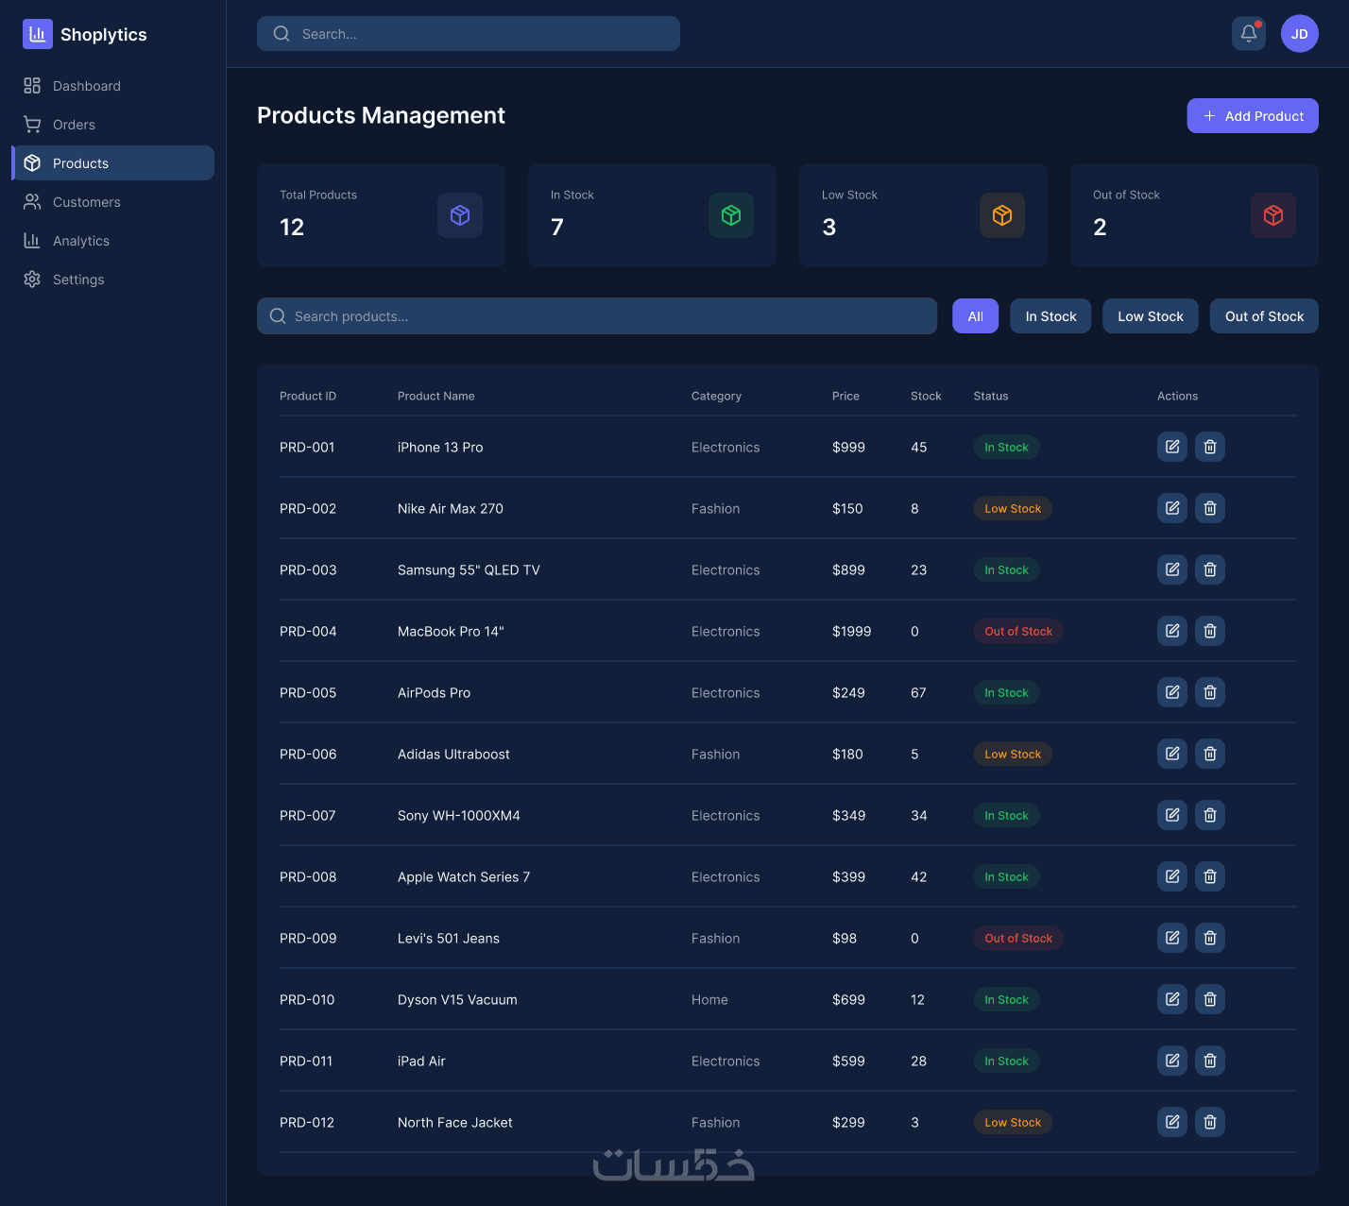Focus the top global Search field

click(469, 34)
